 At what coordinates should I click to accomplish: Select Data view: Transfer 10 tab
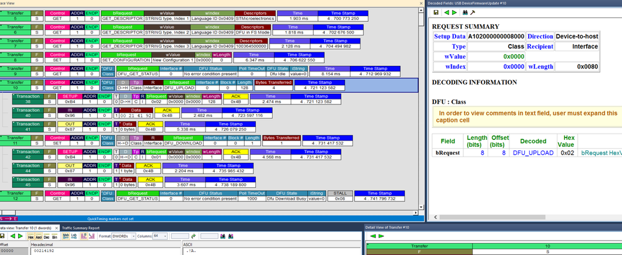[29, 228]
